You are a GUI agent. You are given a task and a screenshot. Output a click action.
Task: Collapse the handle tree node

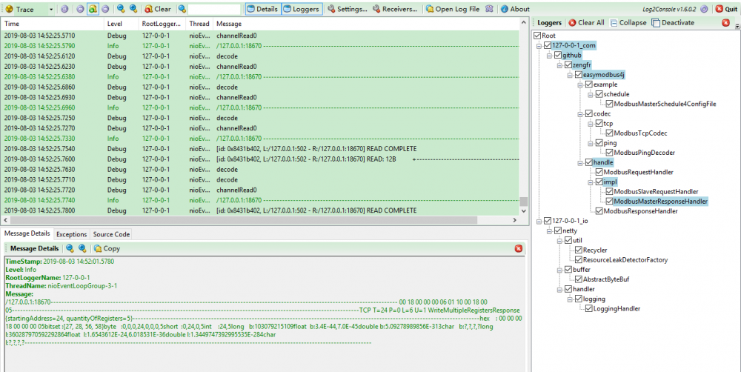580,162
